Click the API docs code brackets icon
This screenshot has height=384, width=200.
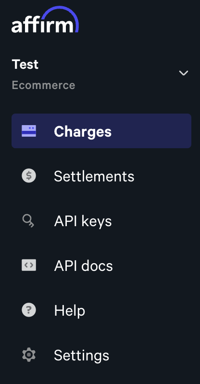tap(29, 265)
